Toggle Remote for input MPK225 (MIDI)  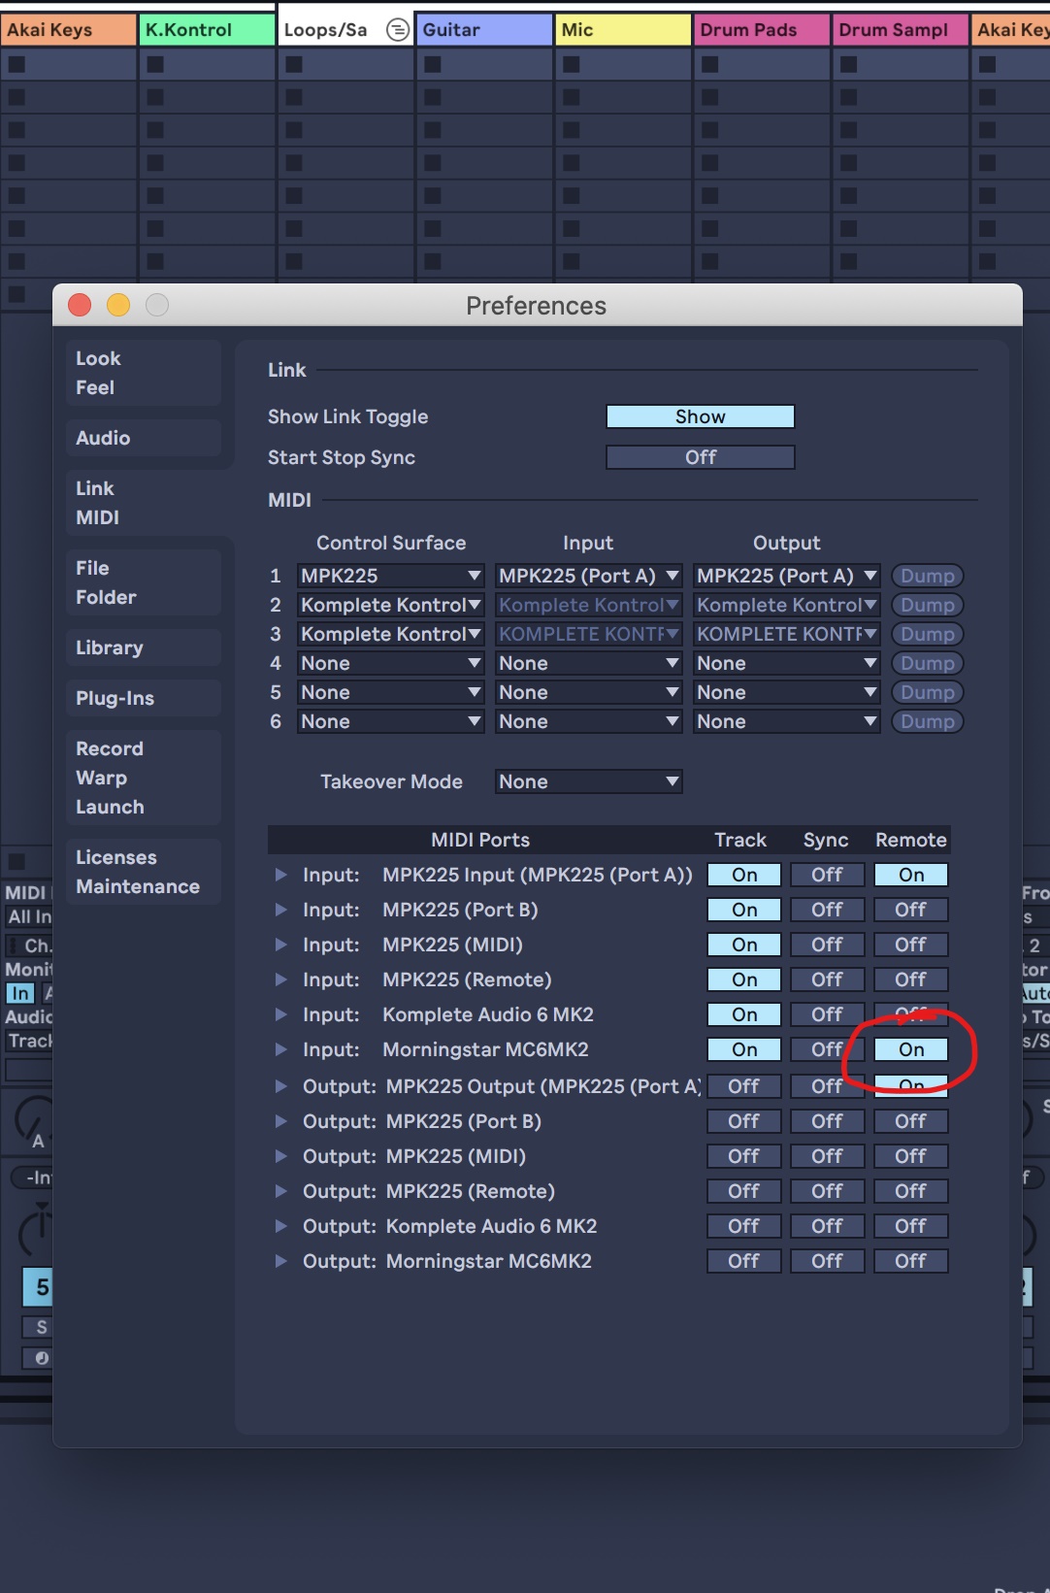pos(911,945)
